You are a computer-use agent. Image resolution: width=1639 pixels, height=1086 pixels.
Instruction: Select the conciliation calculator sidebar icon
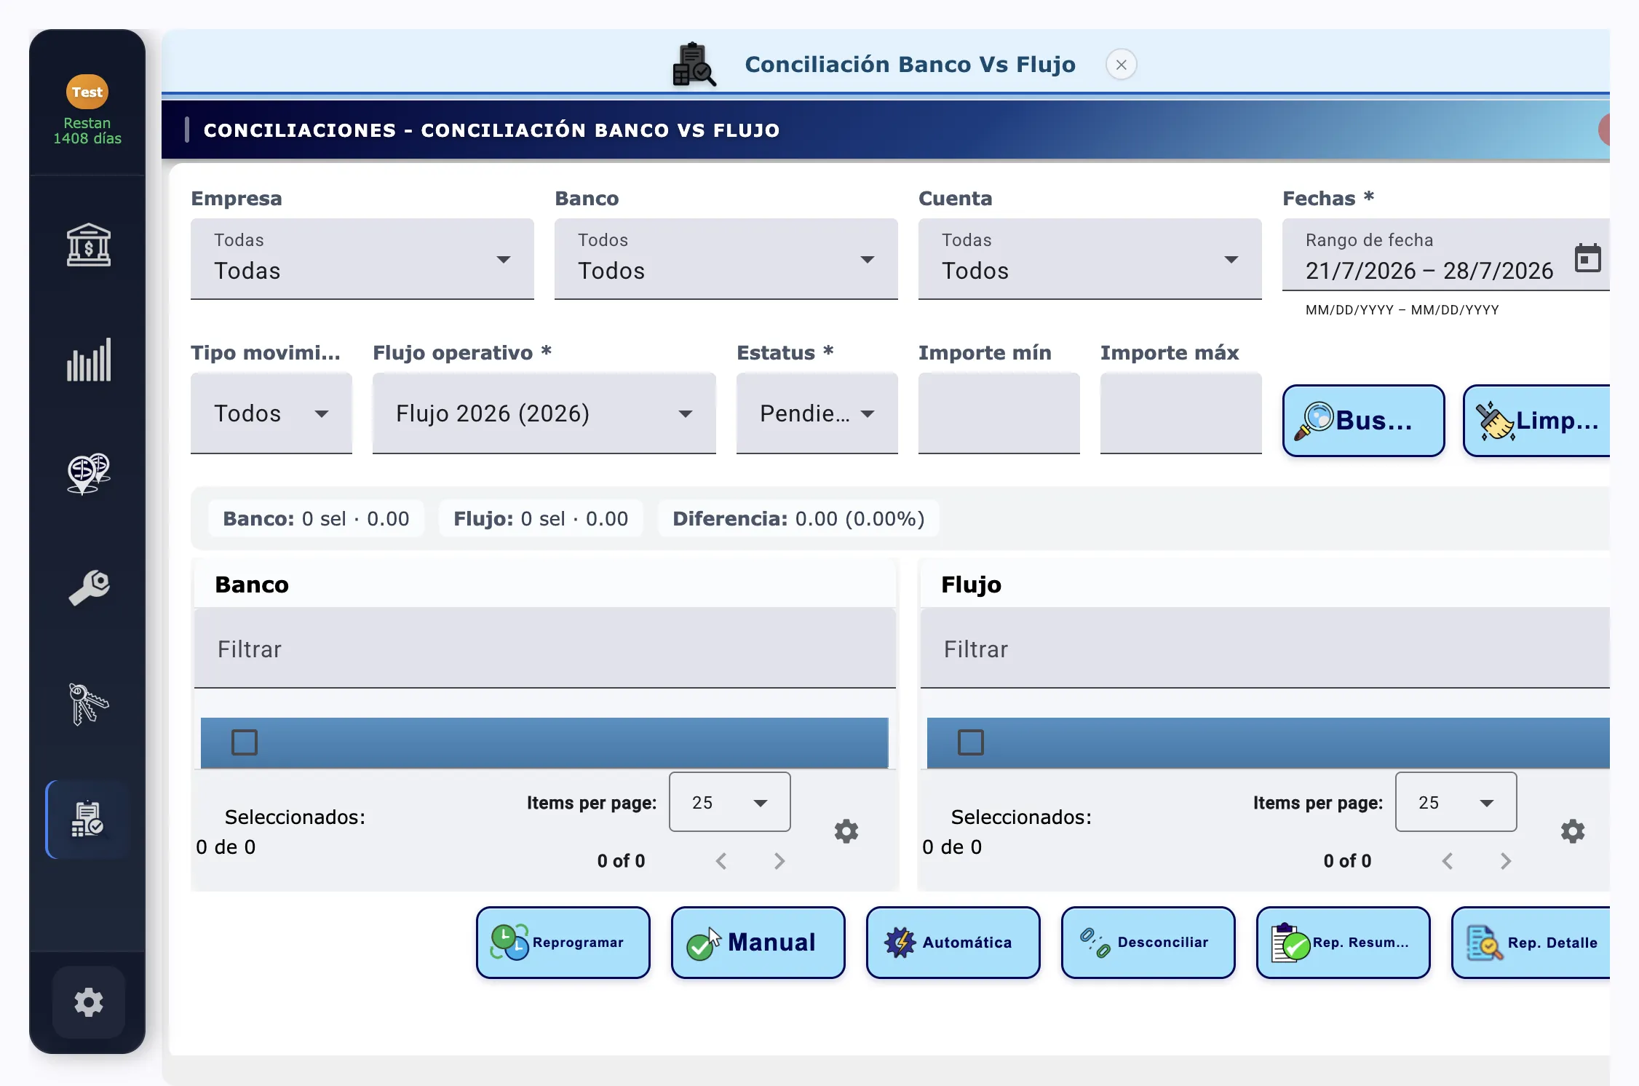87,820
